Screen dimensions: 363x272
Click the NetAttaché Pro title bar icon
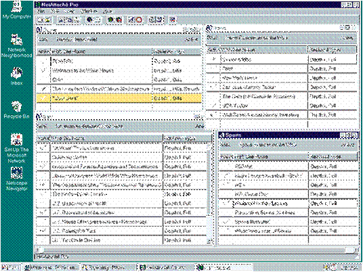[38, 5]
